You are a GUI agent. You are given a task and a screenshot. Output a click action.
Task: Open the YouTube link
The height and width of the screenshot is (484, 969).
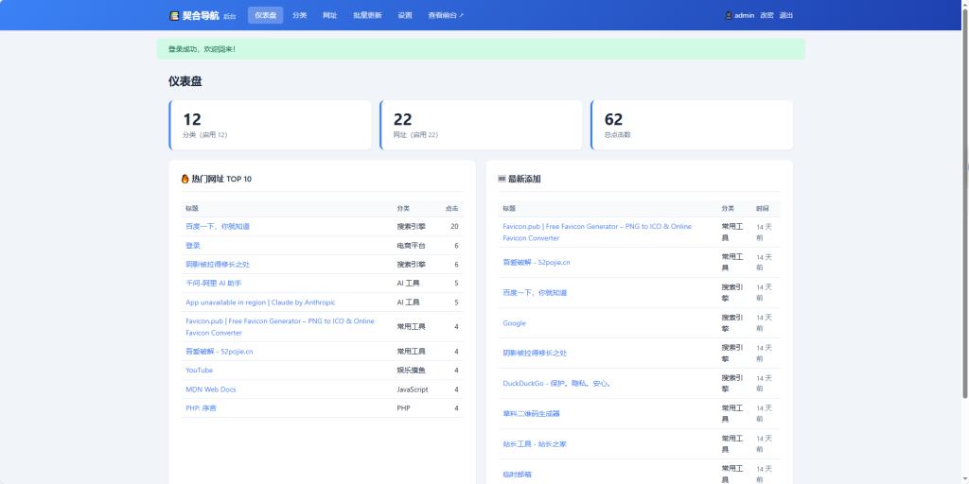tap(199, 371)
